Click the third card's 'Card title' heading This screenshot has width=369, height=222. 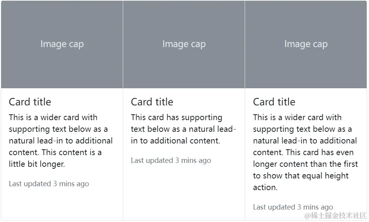click(274, 102)
